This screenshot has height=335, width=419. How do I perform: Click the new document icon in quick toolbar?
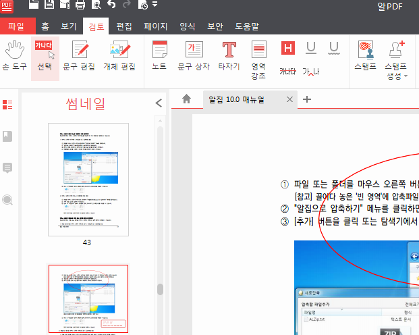pyautogui.click(x=34, y=5)
